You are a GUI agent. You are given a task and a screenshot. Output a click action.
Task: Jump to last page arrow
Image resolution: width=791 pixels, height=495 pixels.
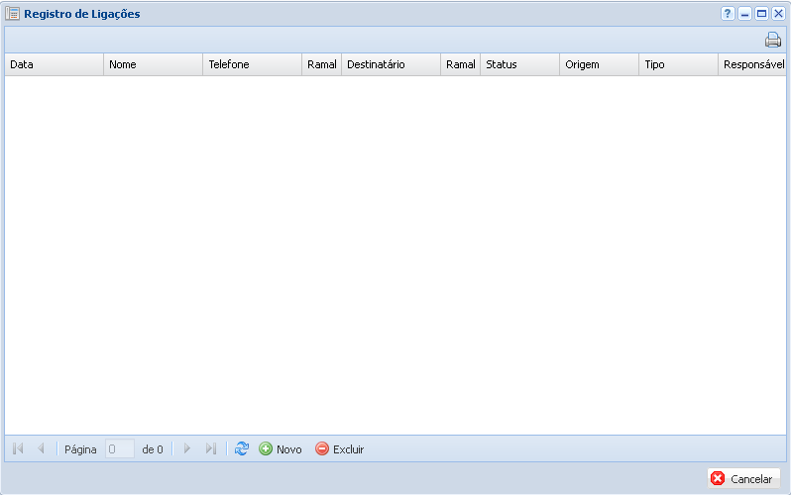click(x=210, y=449)
